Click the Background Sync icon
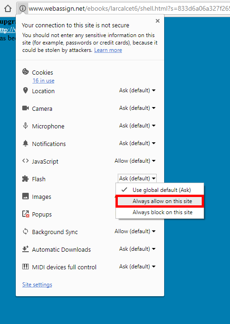Image resolution: width=230 pixels, height=324 pixels. coord(26,231)
